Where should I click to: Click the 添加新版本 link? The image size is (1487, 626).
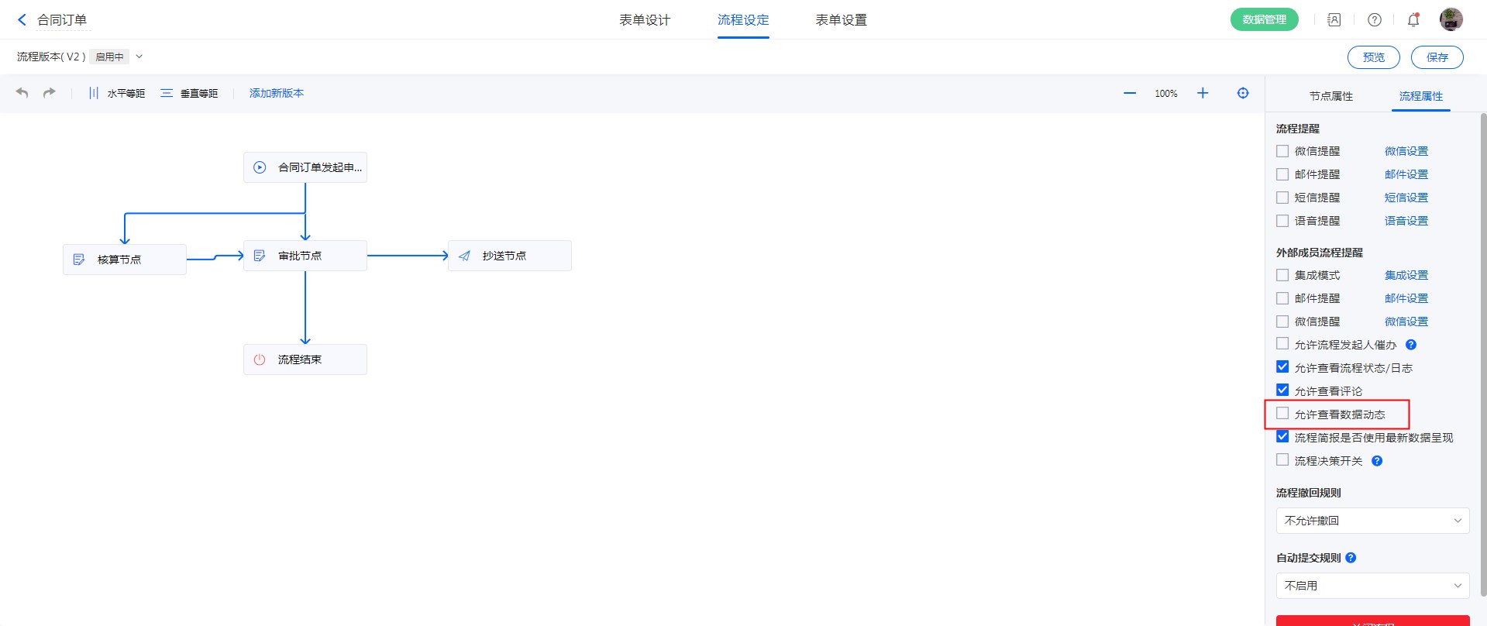tap(277, 93)
